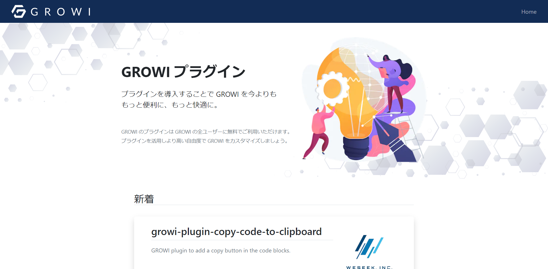Viewport: 548px width, 269px height.
Task: Click the ladder in the hero illustration
Action: pyautogui.click(x=408, y=134)
